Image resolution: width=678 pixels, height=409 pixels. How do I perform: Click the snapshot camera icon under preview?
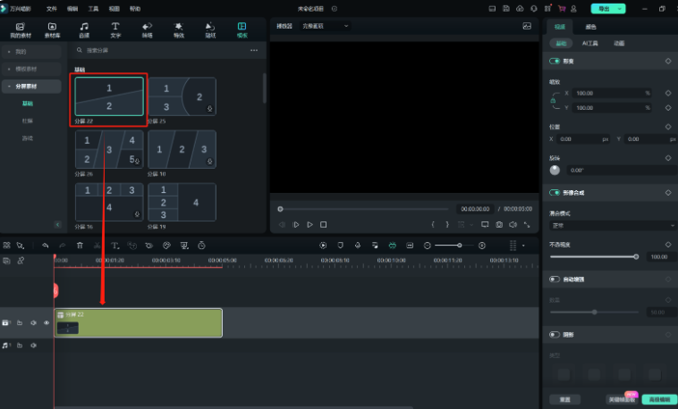pyautogui.click(x=499, y=224)
